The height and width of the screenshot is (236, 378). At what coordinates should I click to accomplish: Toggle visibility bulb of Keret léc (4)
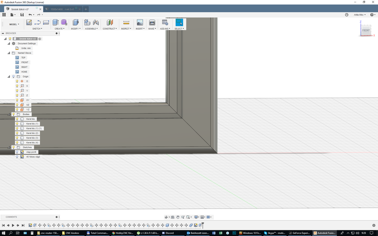(x=17, y=143)
